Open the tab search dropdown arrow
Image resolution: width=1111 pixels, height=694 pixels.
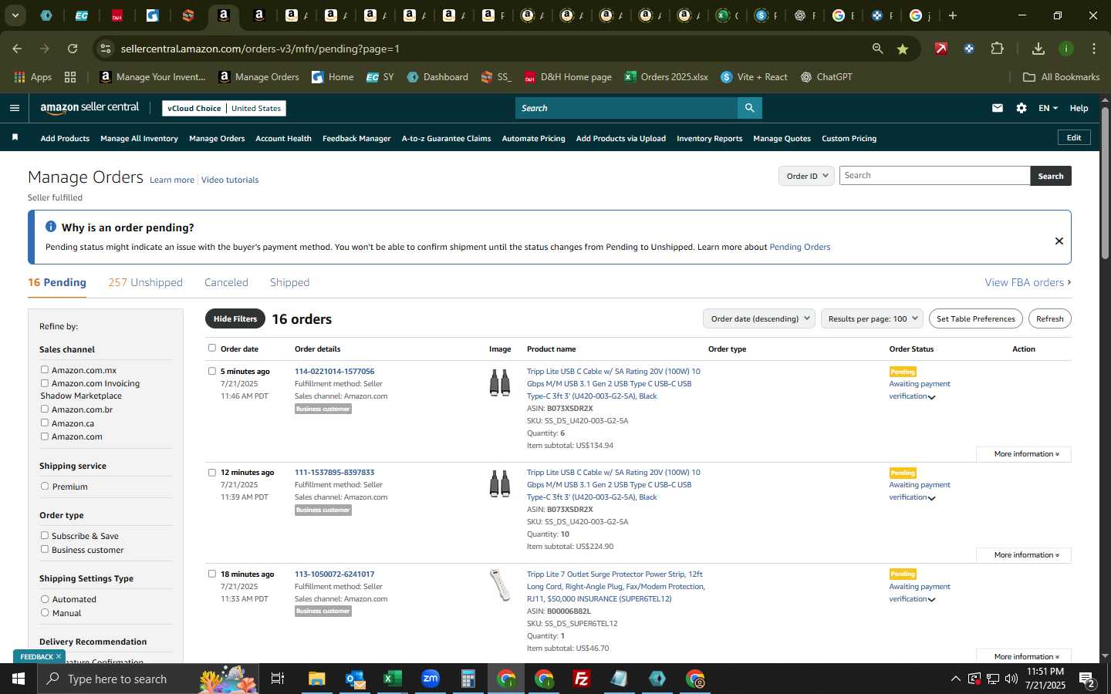[15, 15]
